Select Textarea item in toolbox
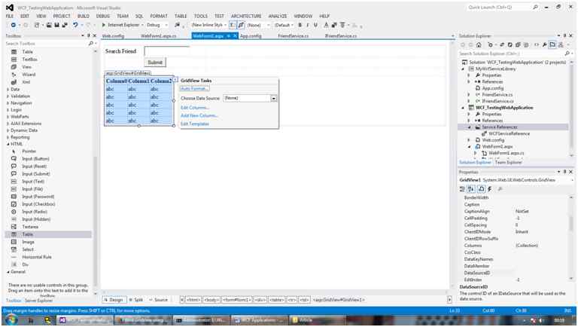The image size is (578, 327). (30, 227)
